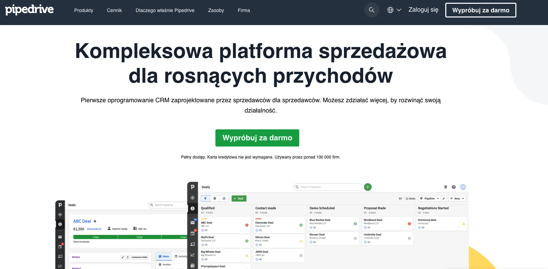Click green arrow icon on Wolfs Deal card
548x269 pixels.
click(x=247, y=241)
